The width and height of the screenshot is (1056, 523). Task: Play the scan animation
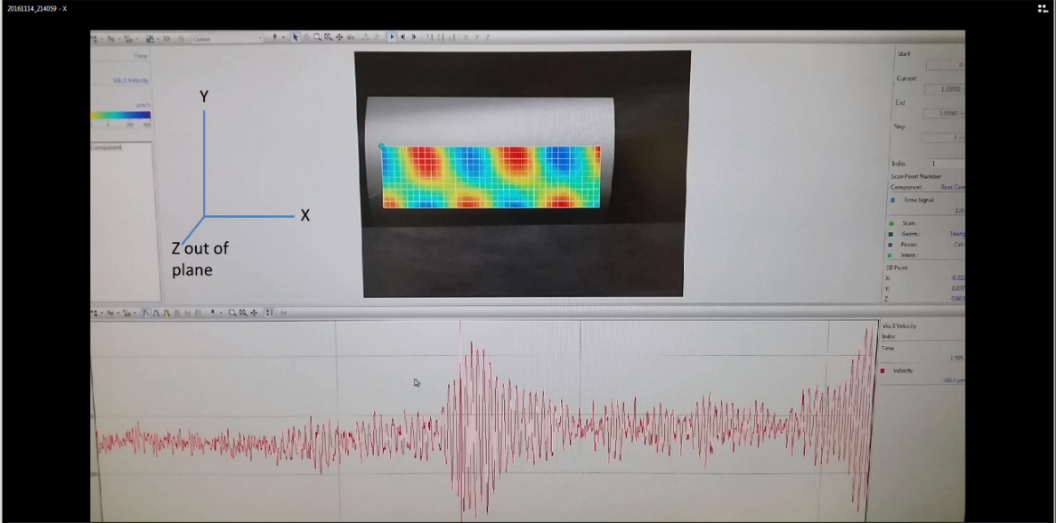(391, 37)
